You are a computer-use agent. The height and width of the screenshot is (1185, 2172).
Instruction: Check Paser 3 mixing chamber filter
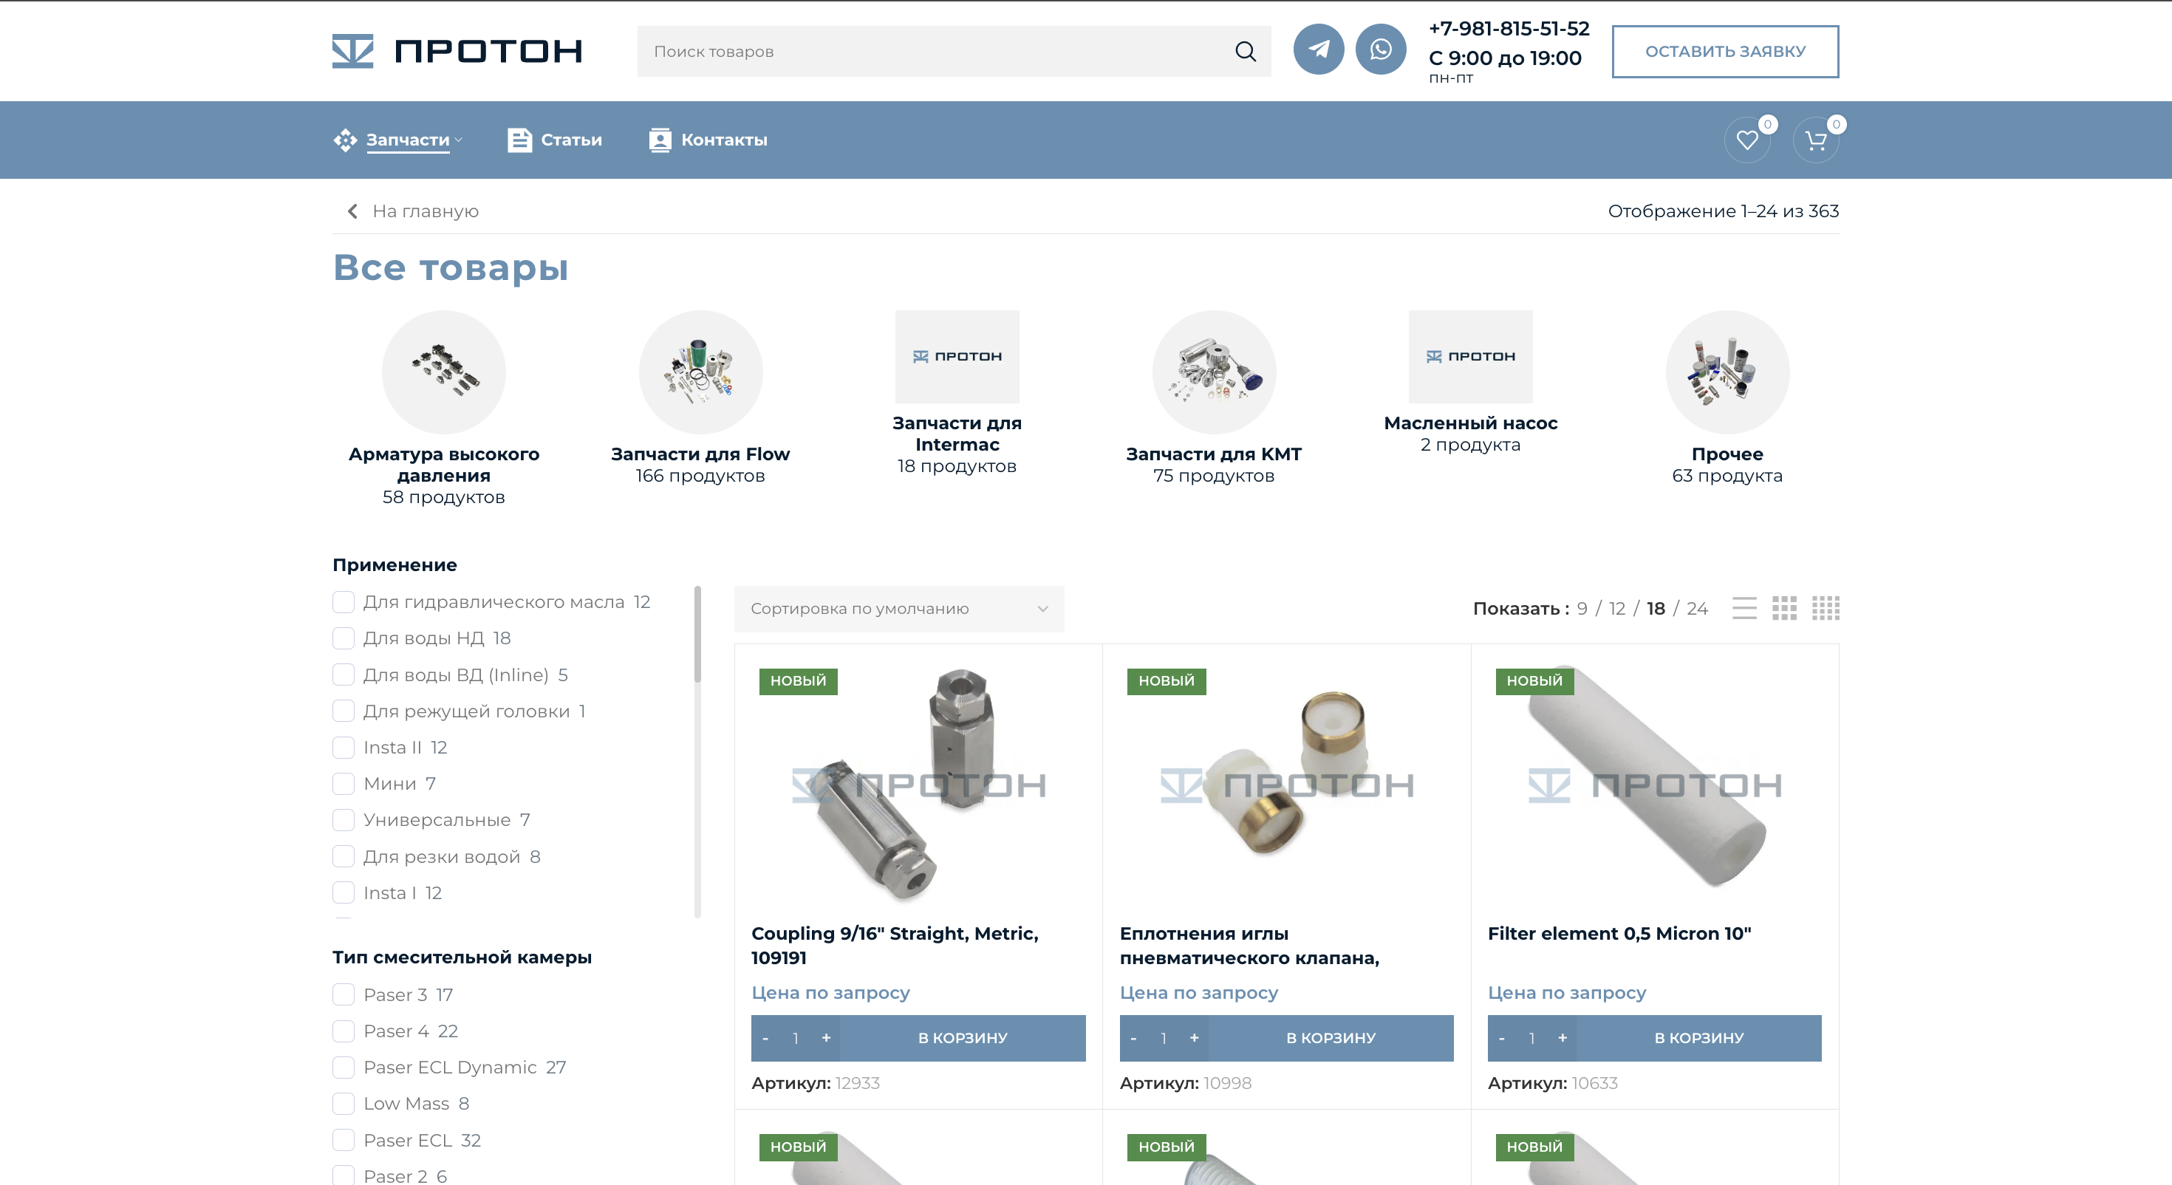(x=344, y=994)
